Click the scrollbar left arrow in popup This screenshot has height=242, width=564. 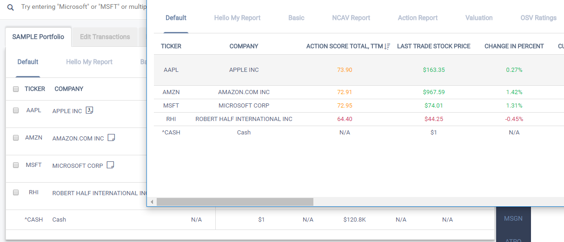152,202
